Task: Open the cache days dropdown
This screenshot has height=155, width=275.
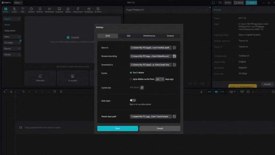Action: (x=160, y=79)
